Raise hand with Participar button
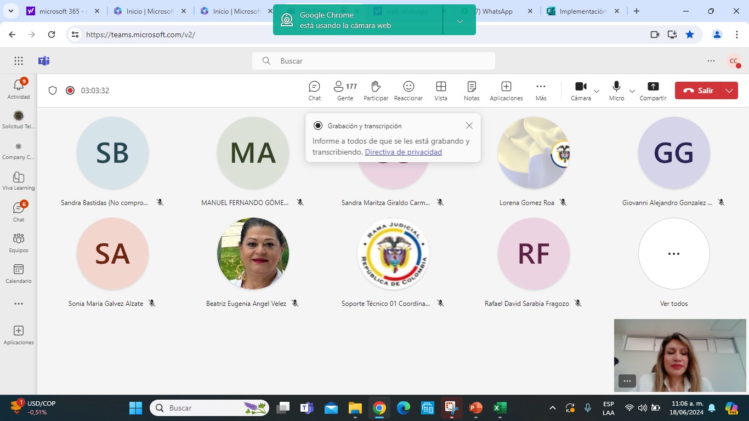 [376, 90]
